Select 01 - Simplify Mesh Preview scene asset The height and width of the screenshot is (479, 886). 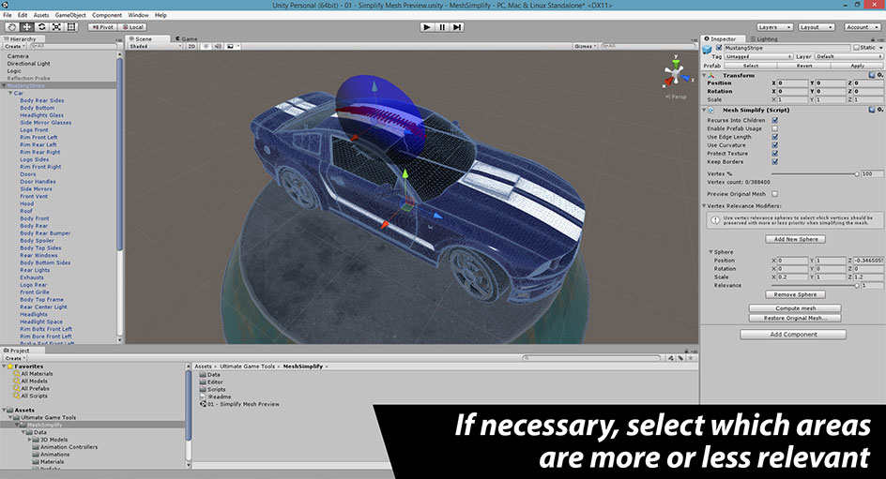pos(239,404)
